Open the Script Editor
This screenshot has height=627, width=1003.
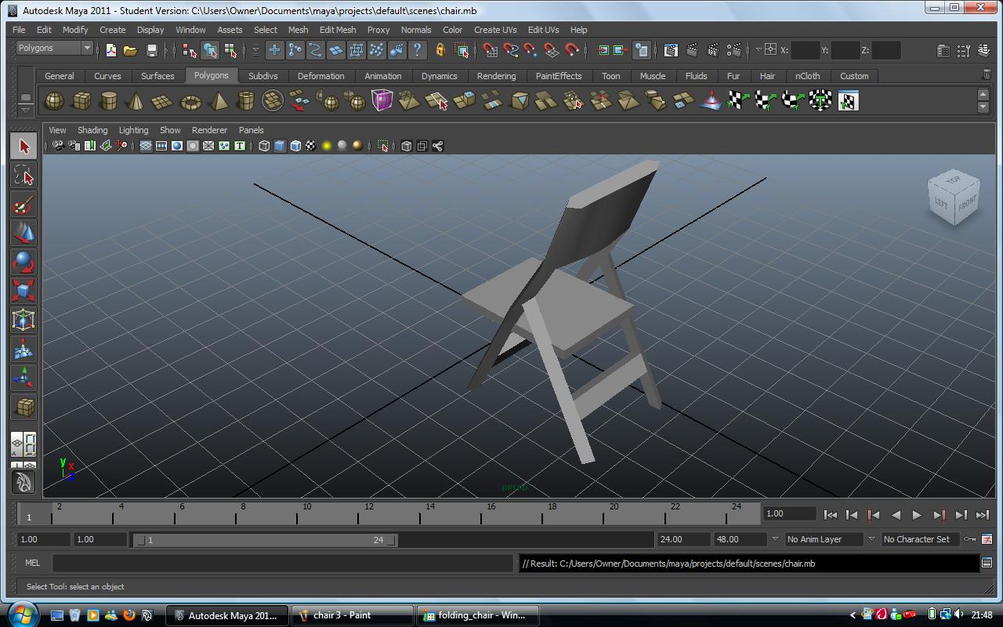coord(987,563)
